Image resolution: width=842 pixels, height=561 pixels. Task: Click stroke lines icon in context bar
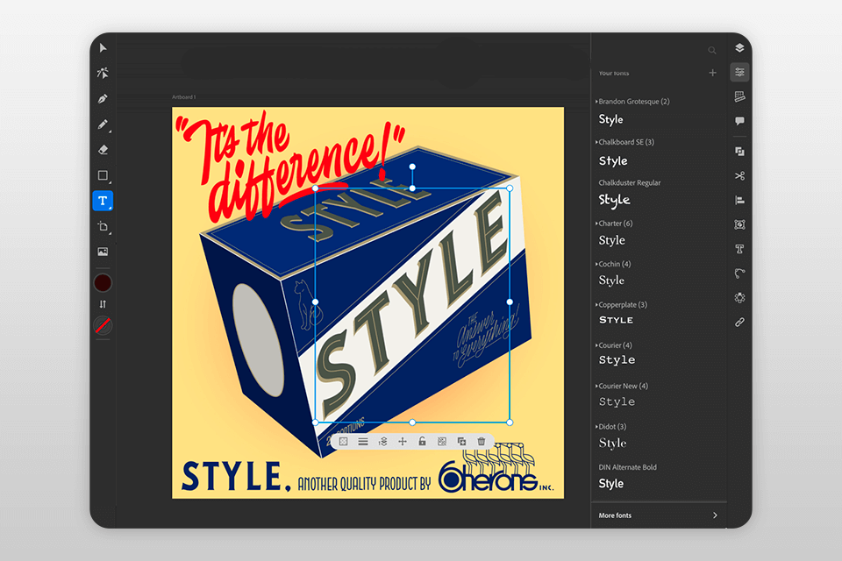363,441
